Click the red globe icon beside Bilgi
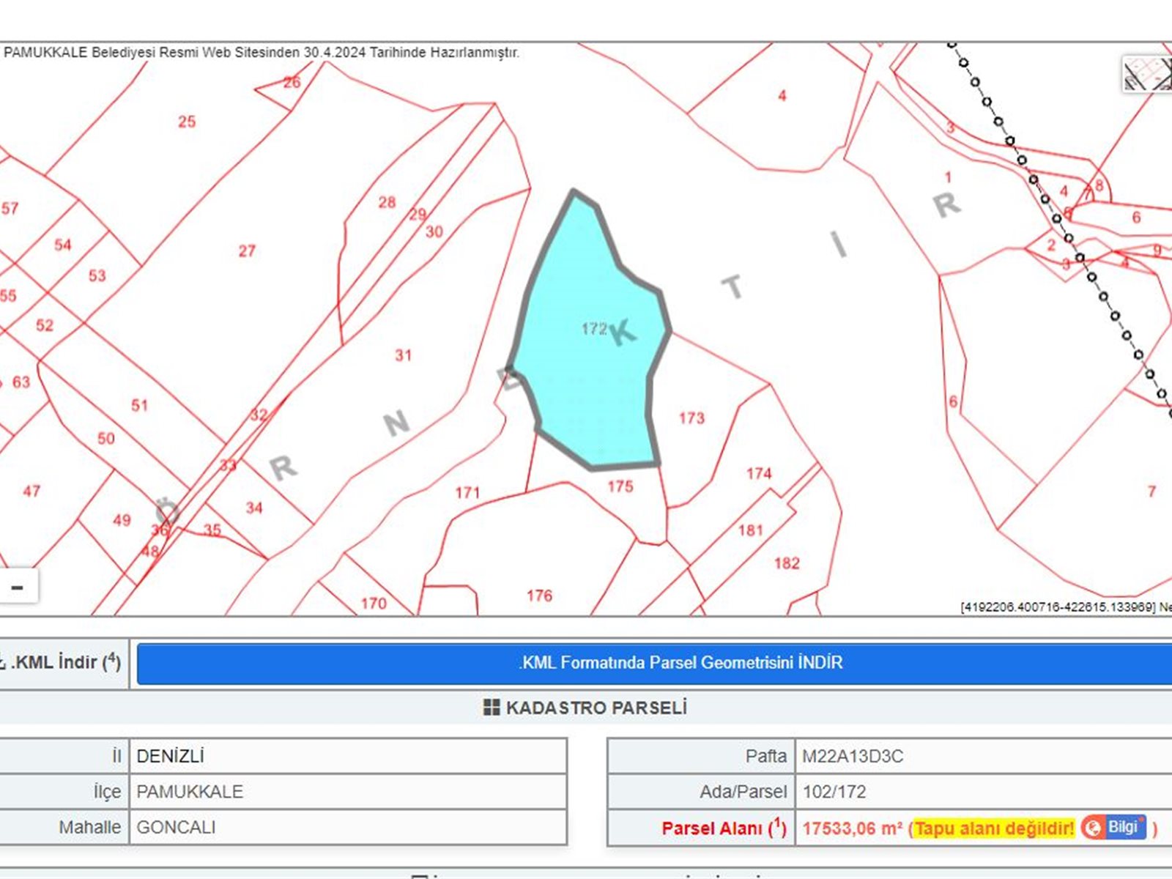The image size is (1172, 879). pyautogui.click(x=1093, y=828)
